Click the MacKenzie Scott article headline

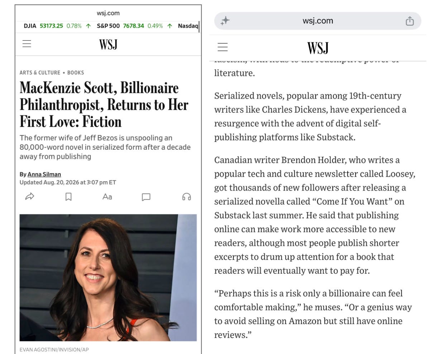tap(104, 105)
